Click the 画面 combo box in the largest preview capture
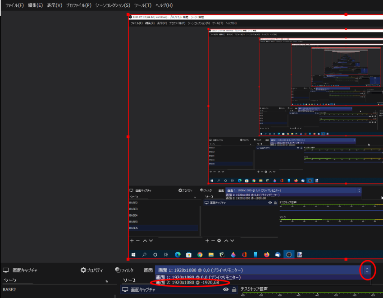Screen dimensions: 383x298 [293, 190]
